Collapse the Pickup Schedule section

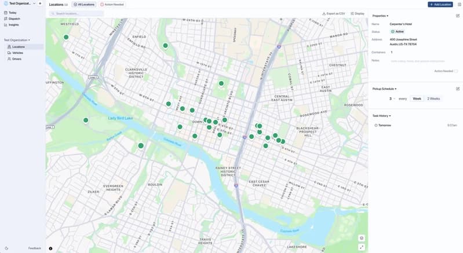(x=384, y=89)
